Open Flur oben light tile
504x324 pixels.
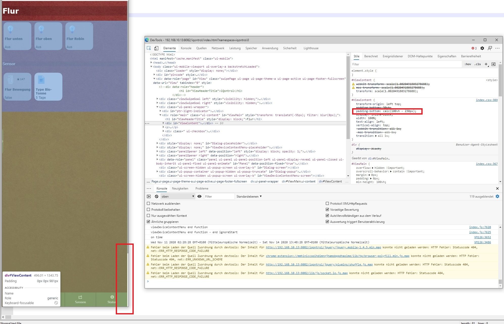pyautogui.click(x=48, y=36)
